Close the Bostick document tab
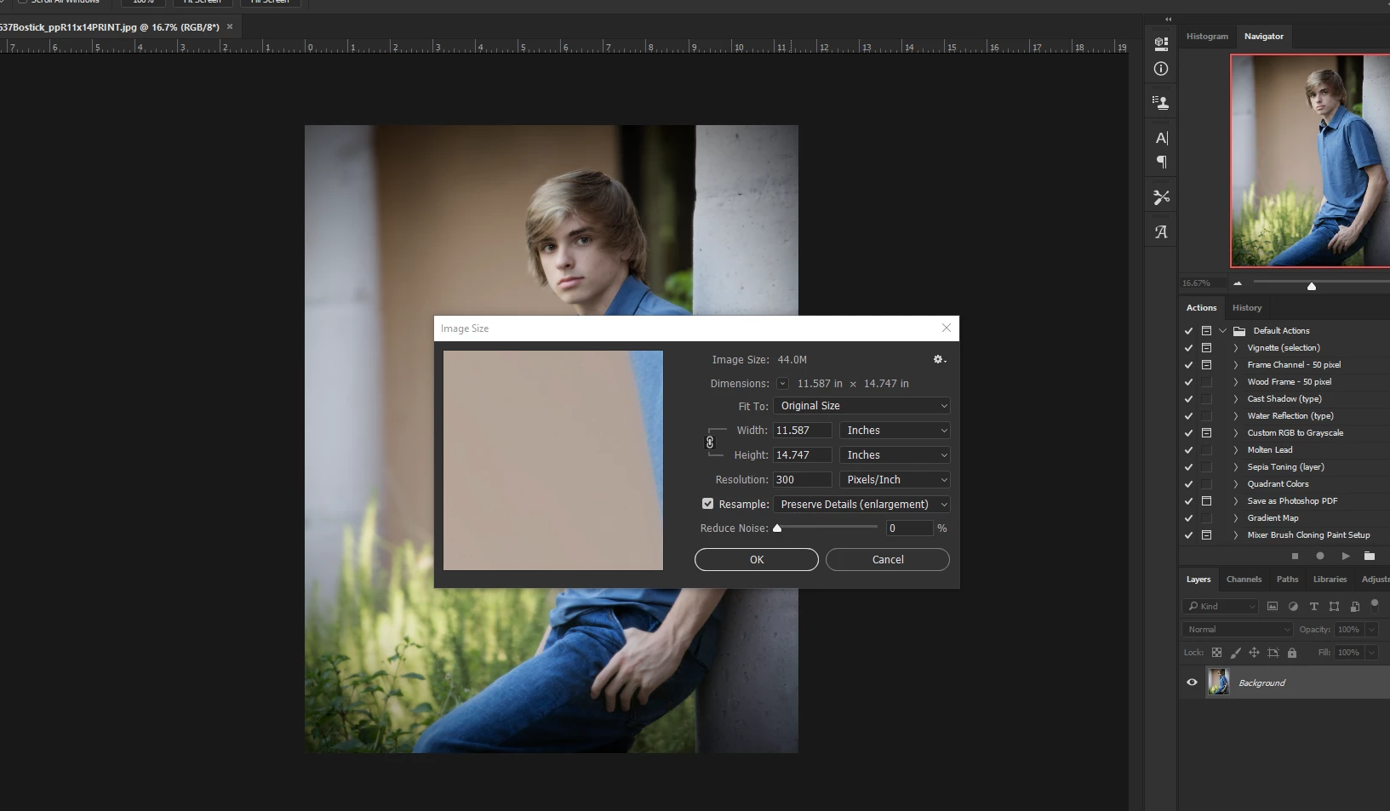Image resolution: width=1390 pixels, height=811 pixels. [x=230, y=26]
